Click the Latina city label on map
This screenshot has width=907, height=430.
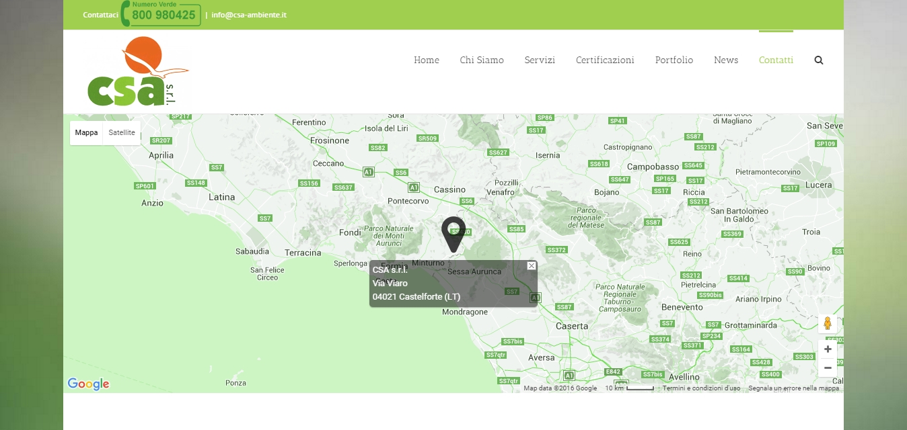click(x=222, y=197)
